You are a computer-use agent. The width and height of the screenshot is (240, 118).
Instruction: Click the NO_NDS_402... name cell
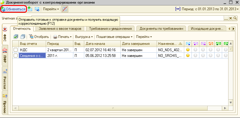[x=171, y=50]
